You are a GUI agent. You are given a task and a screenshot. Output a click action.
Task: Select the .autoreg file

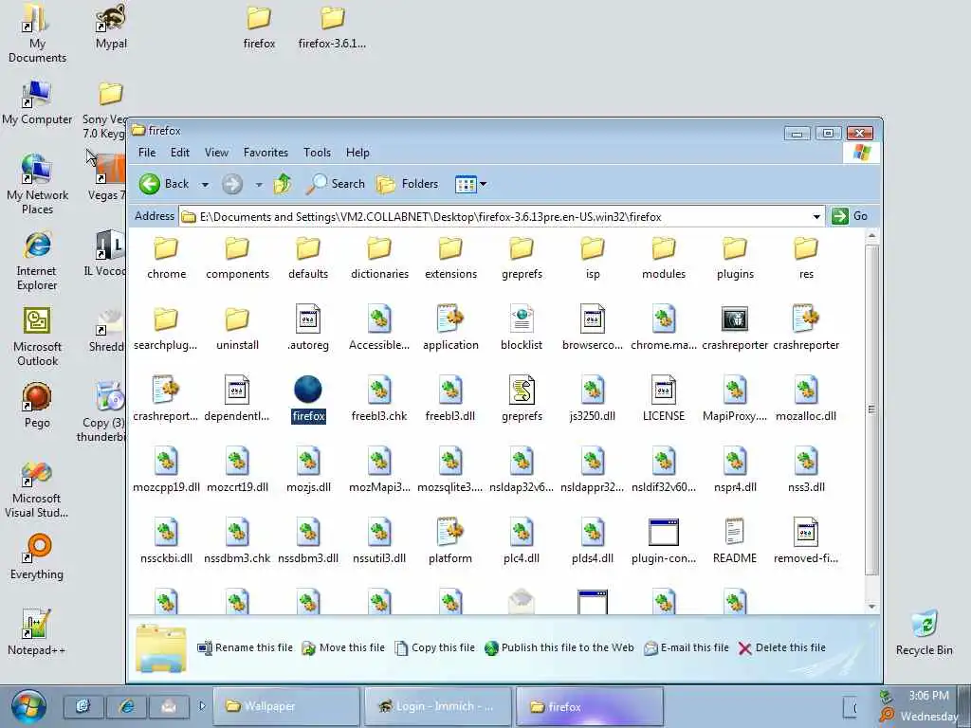tap(308, 329)
